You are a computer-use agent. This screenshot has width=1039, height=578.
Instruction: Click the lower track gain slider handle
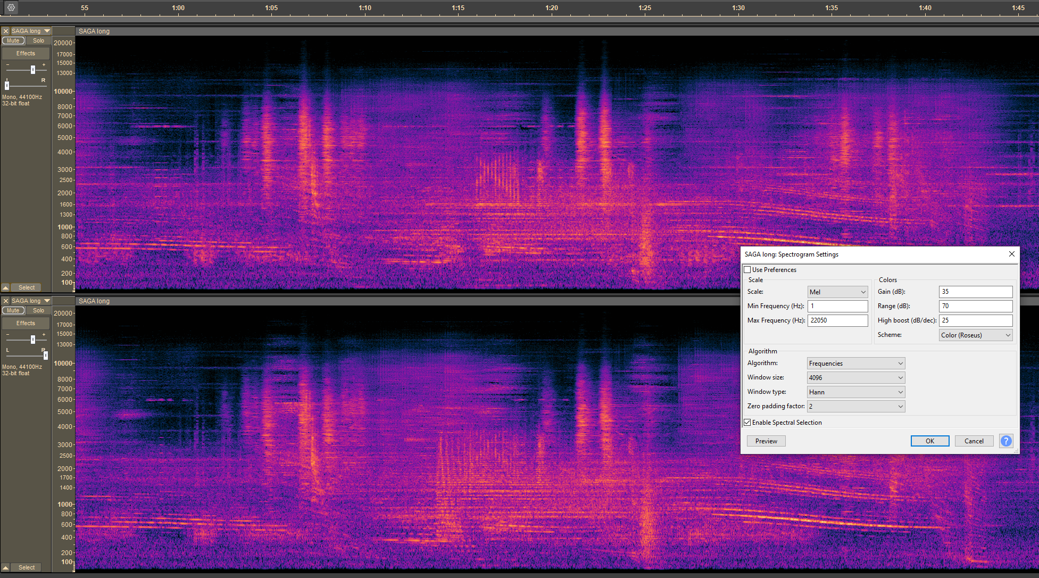click(33, 340)
